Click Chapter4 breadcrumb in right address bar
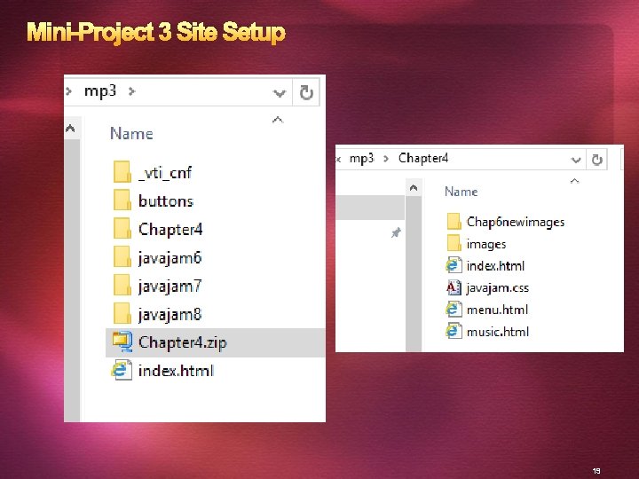The height and width of the screenshot is (479, 639). click(423, 158)
